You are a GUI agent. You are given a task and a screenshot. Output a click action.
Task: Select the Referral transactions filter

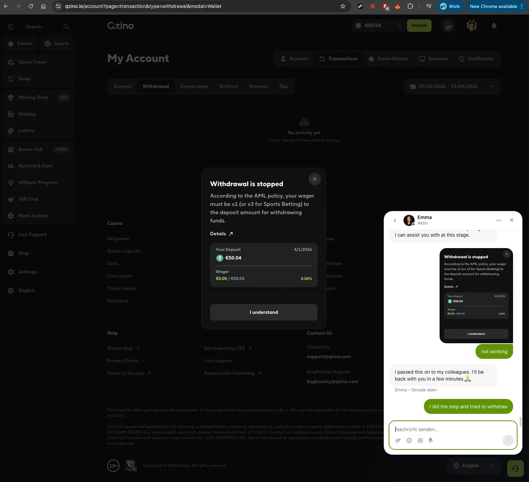click(229, 87)
